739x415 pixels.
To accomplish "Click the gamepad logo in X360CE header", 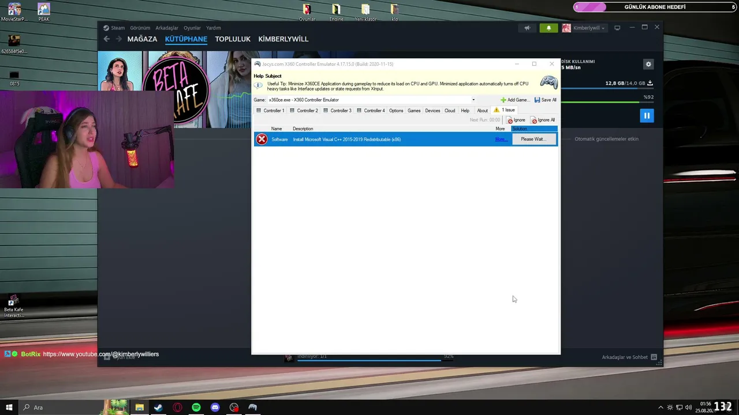I will 548,82.
